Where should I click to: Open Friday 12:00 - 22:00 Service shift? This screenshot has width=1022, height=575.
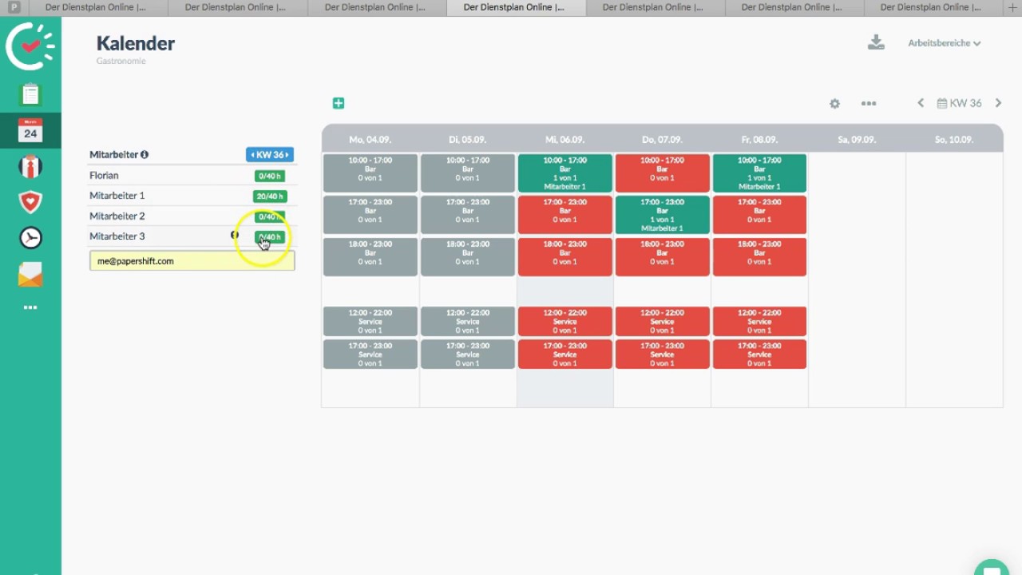click(760, 321)
